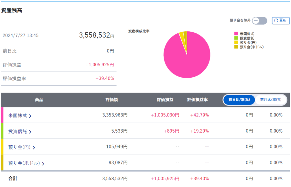
Task: Click the refresh icon in 更新 button
Action: coord(276,20)
